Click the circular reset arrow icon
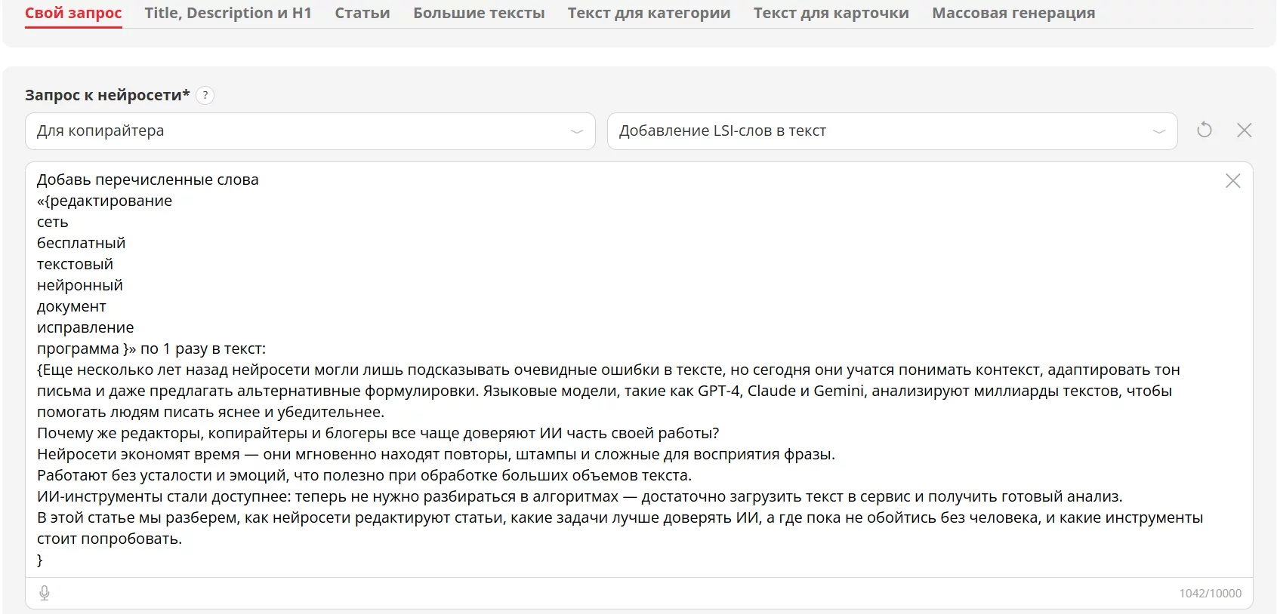The width and height of the screenshot is (1277, 614). [1205, 130]
